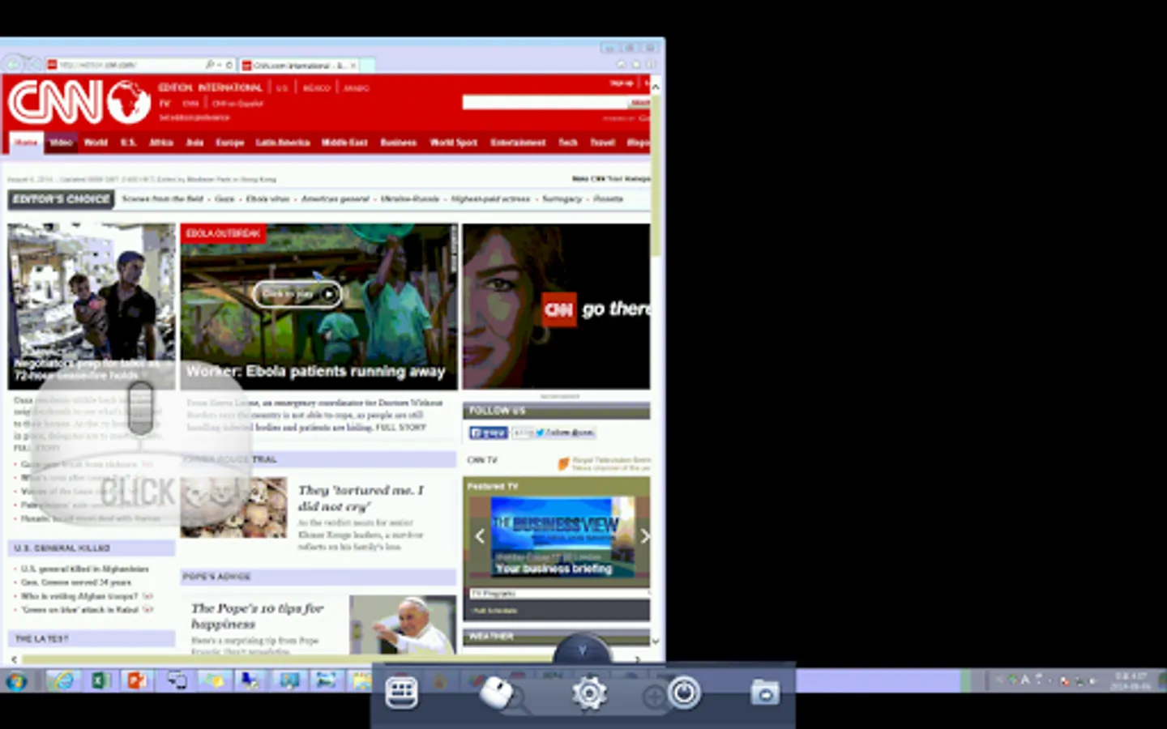Screen dimensions: 1167x729
Task: Open the Home tab in CNN navigation
Action: click(x=26, y=143)
